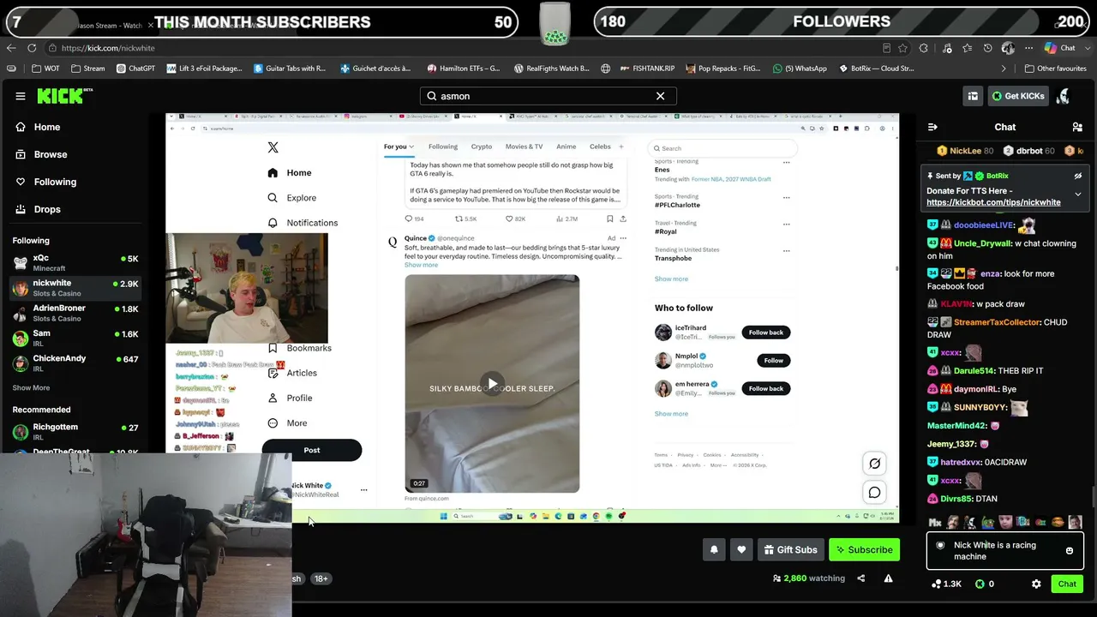Open AdrienBroner channel in Following list
This screenshot has height=617, width=1097.
[x=75, y=313]
